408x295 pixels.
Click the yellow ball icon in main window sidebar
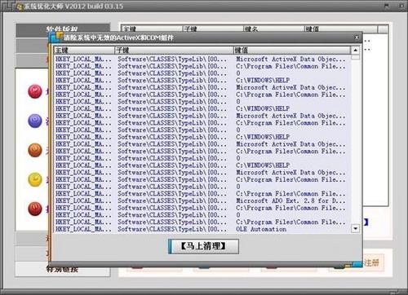(35, 179)
